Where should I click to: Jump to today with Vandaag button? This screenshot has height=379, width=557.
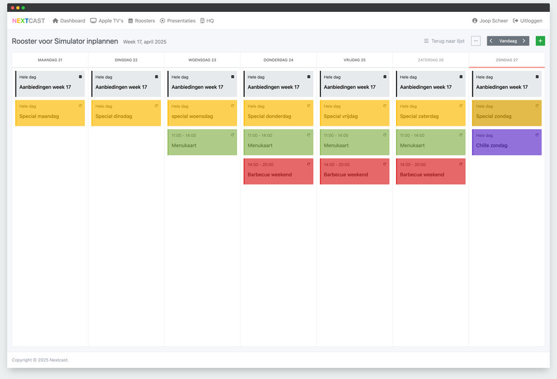(x=507, y=41)
